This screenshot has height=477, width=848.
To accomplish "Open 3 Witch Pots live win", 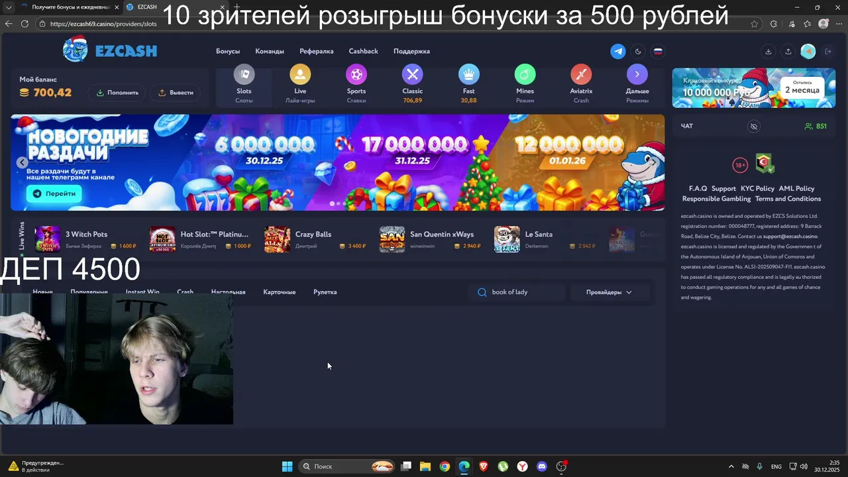I will [86, 239].
